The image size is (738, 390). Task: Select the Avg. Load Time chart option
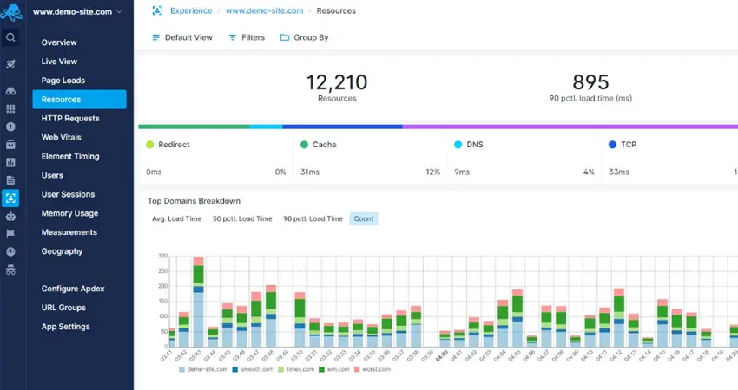click(176, 219)
